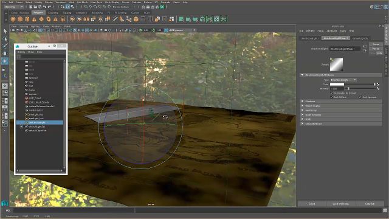Create a polygon cylinder from shelf
The height and width of the screenshot is (219, 389).
pyautogui.click(x=27, y=19)
